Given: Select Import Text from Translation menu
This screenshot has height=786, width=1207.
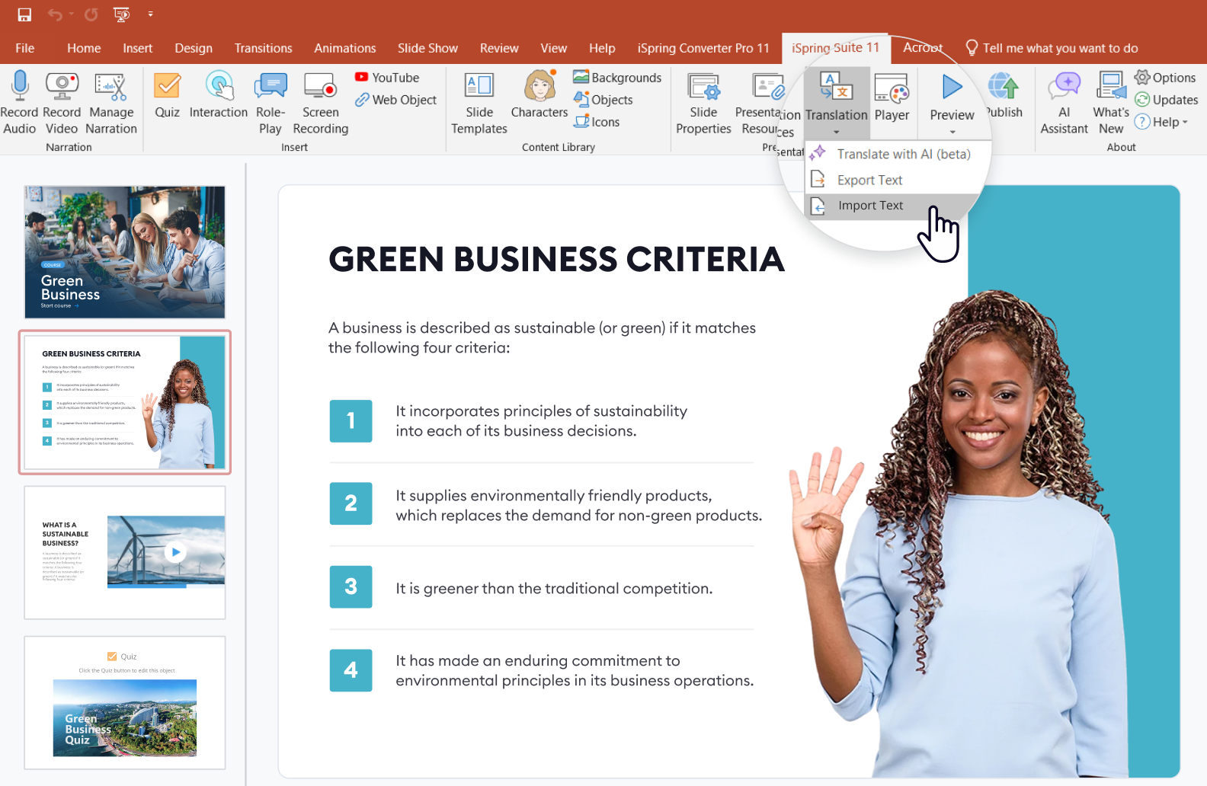Looking at the screenshot, I should click(870, 206).
